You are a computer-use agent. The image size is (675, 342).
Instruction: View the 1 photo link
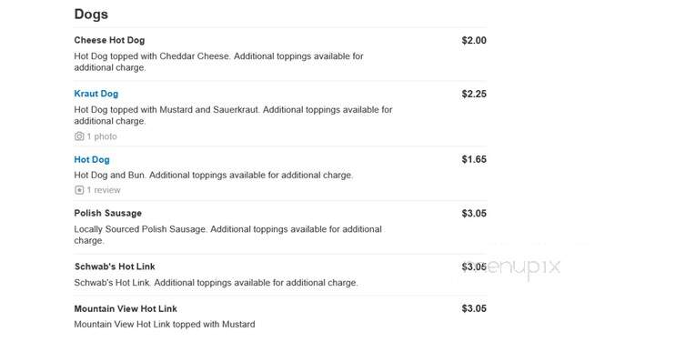click(102, 136)
